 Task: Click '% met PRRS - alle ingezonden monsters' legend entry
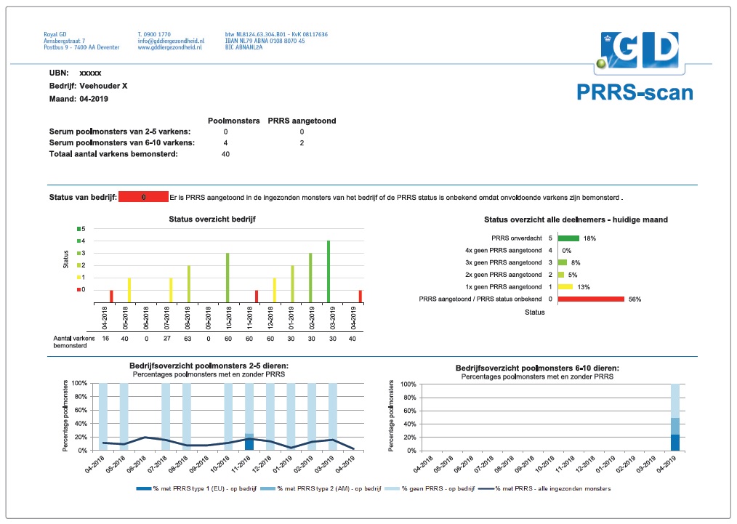tap(545, 489)
